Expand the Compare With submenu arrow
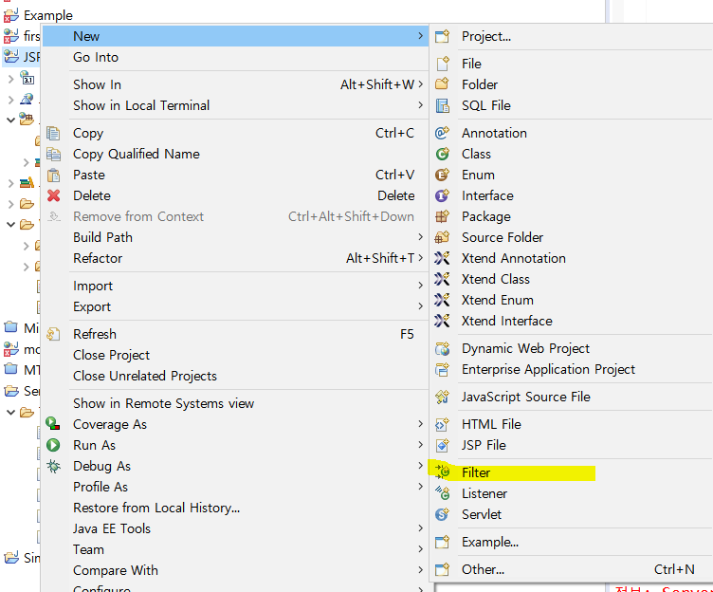 421,570
